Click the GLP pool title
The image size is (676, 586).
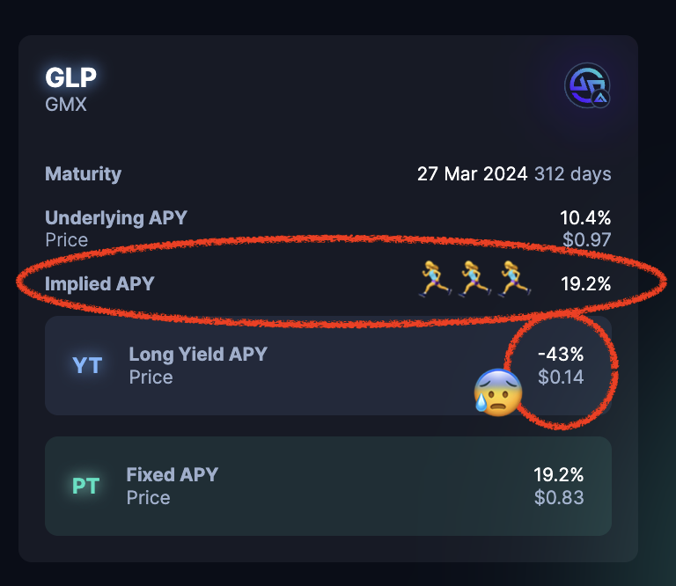point(71,77)
